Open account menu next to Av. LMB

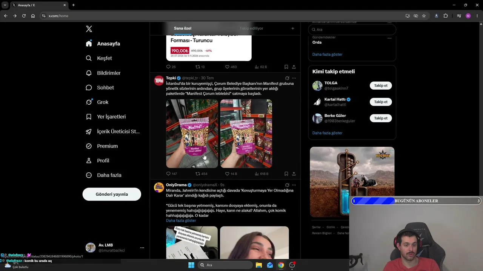[142, 248]
